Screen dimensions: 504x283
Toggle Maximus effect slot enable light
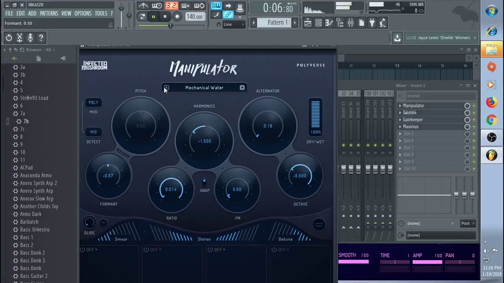pos(474,127)
